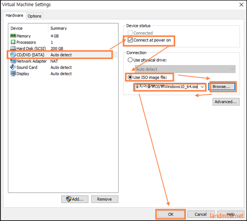247x221 pixels.
Task: Select the Memory device icon
Action: [x=13, y=36]
